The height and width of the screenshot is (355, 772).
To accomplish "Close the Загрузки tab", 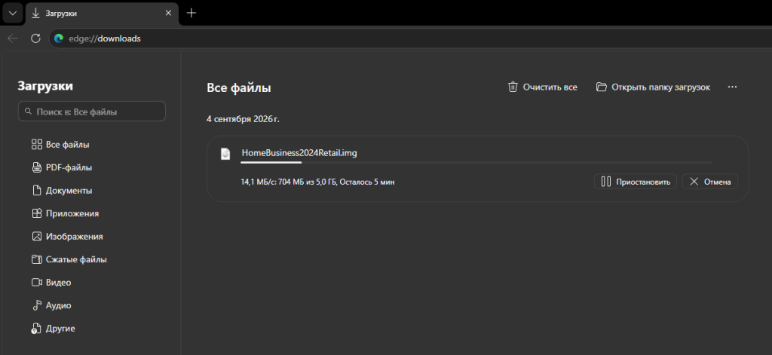I will click(x=168, y=14).
